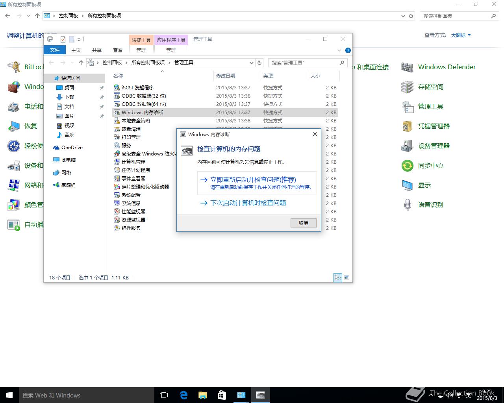Image resolution: width=504 pixels, height=403 pixels.
Task: Open Task View on taskbar
Action: (x=164, y=395)
